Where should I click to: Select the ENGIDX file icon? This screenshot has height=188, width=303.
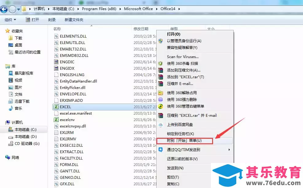tap(56, 68)
